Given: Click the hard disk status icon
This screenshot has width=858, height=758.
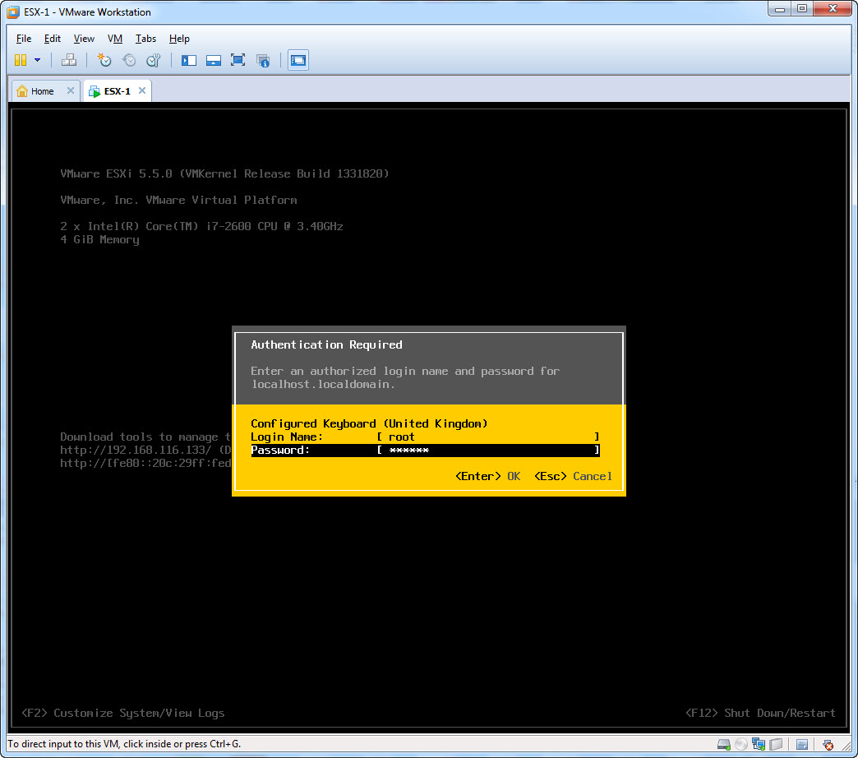Looking at the screenshot, I should click(x=723, y=744).
